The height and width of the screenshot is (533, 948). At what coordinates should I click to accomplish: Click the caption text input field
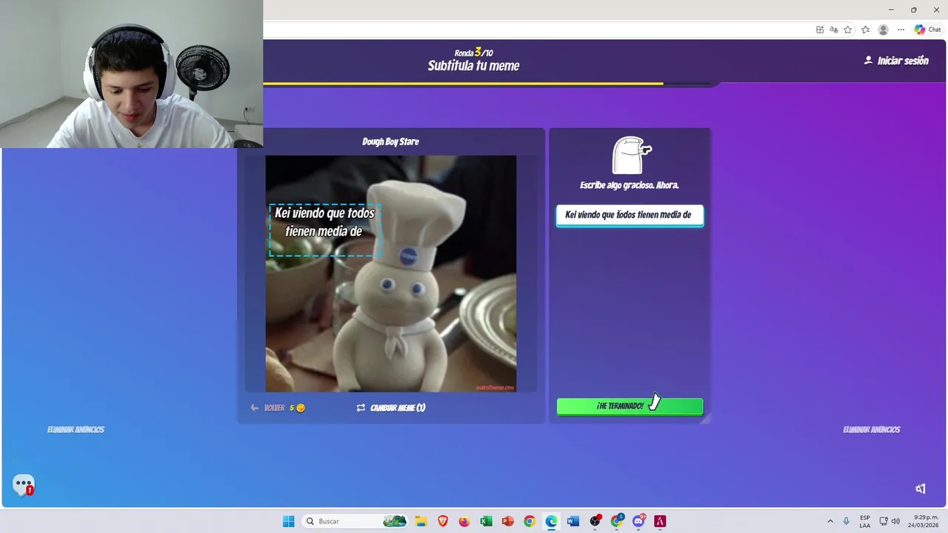point(630,215)
